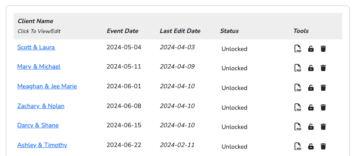Export Meaghan & Jee Marie PDF
Viewport: 355px width, 156px height.
[298, 88]
